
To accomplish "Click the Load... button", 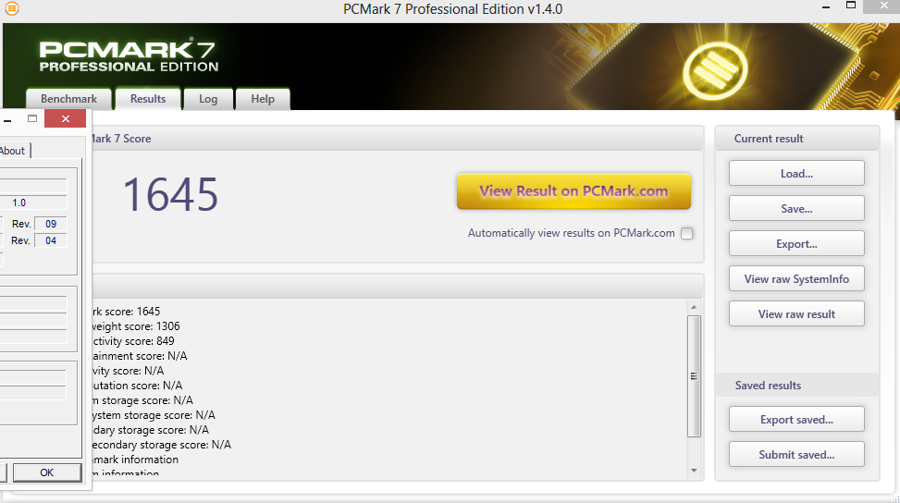I will [796, 173].
